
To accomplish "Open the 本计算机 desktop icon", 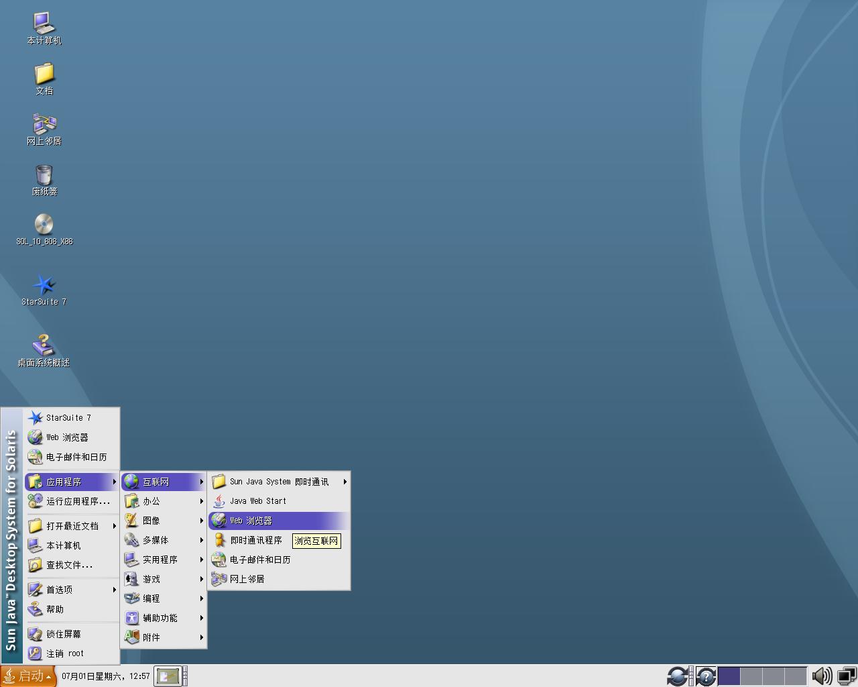I will pos(44,28).
